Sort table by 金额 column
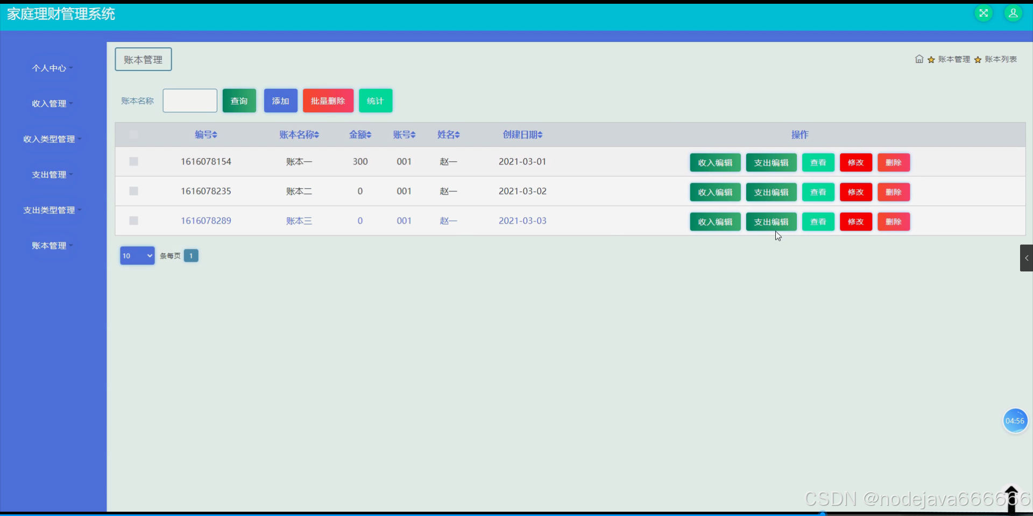The height and width of the screenshot is (516, 1033). coord(360,135)
